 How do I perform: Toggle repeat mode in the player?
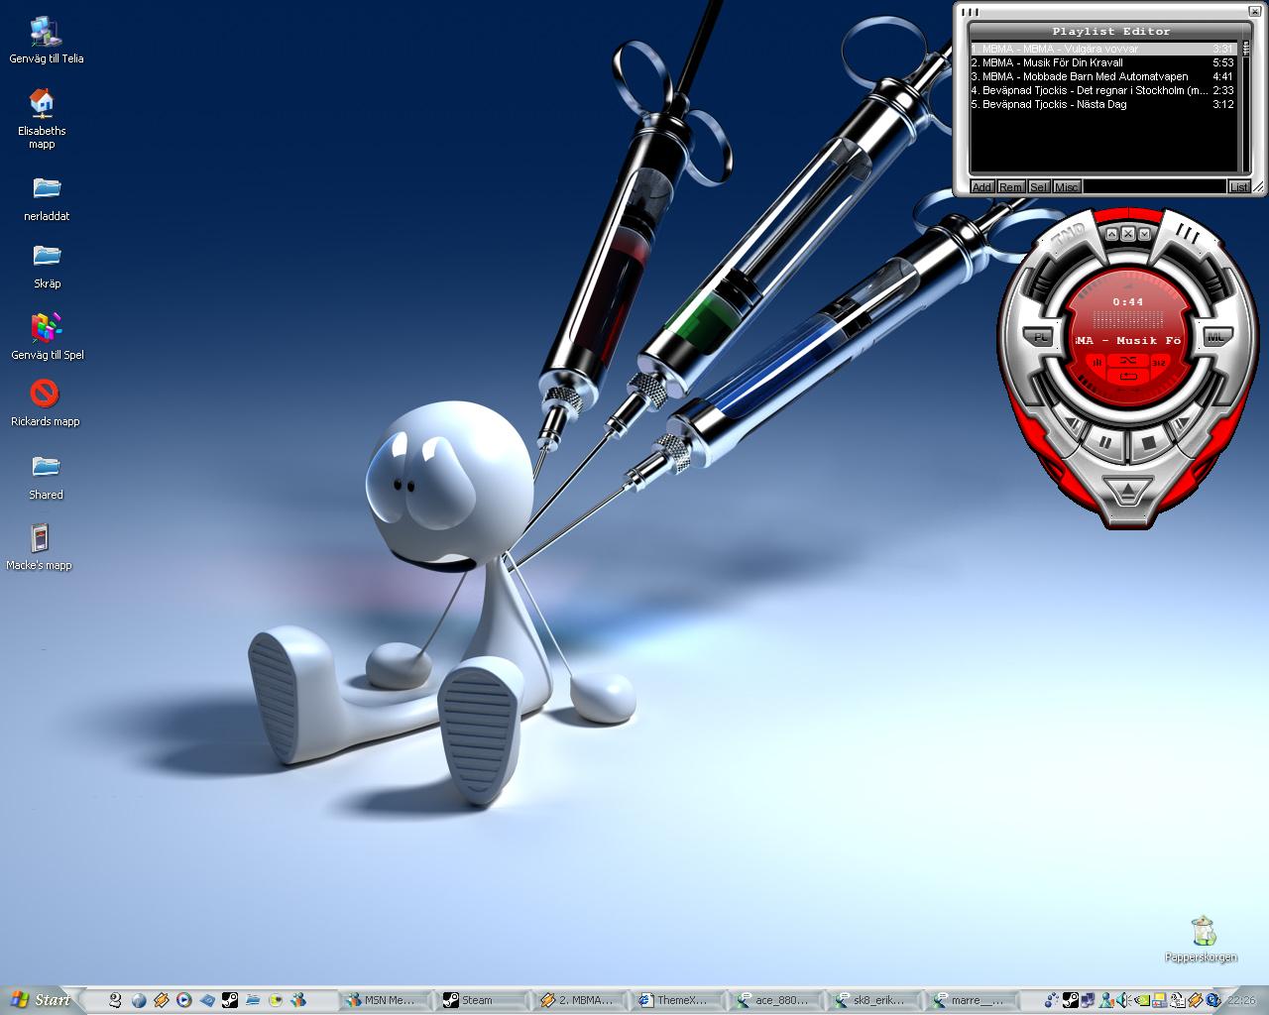click(1128, 376)
